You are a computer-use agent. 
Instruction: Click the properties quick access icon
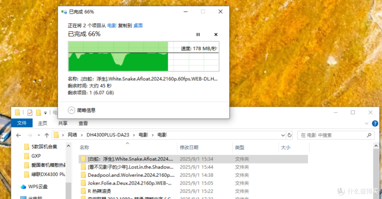coord(30,112)
